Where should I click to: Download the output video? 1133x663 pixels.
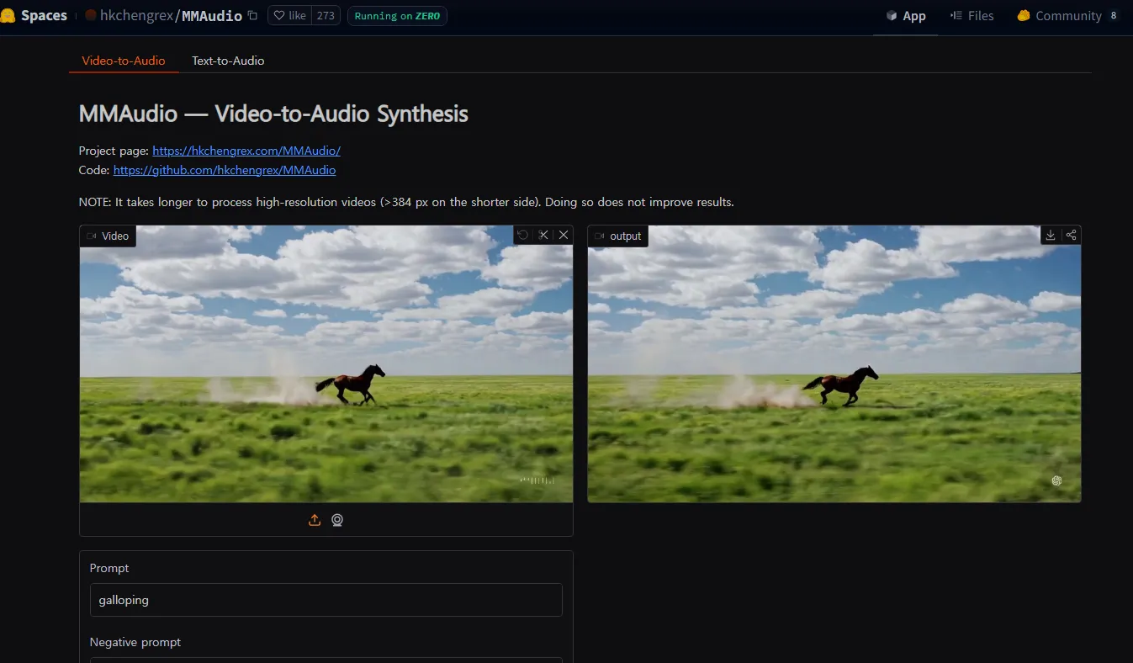coord(1051,236)
